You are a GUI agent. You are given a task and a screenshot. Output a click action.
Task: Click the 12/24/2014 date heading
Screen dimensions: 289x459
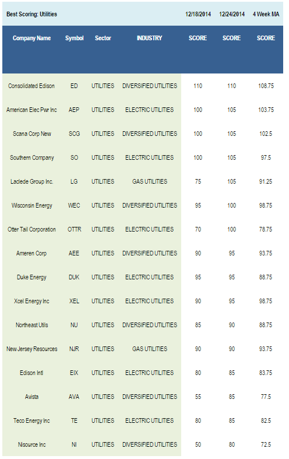(x=232, y=14)
